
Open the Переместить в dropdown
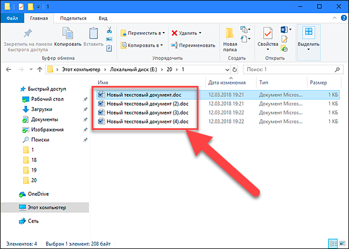(142, 33)
